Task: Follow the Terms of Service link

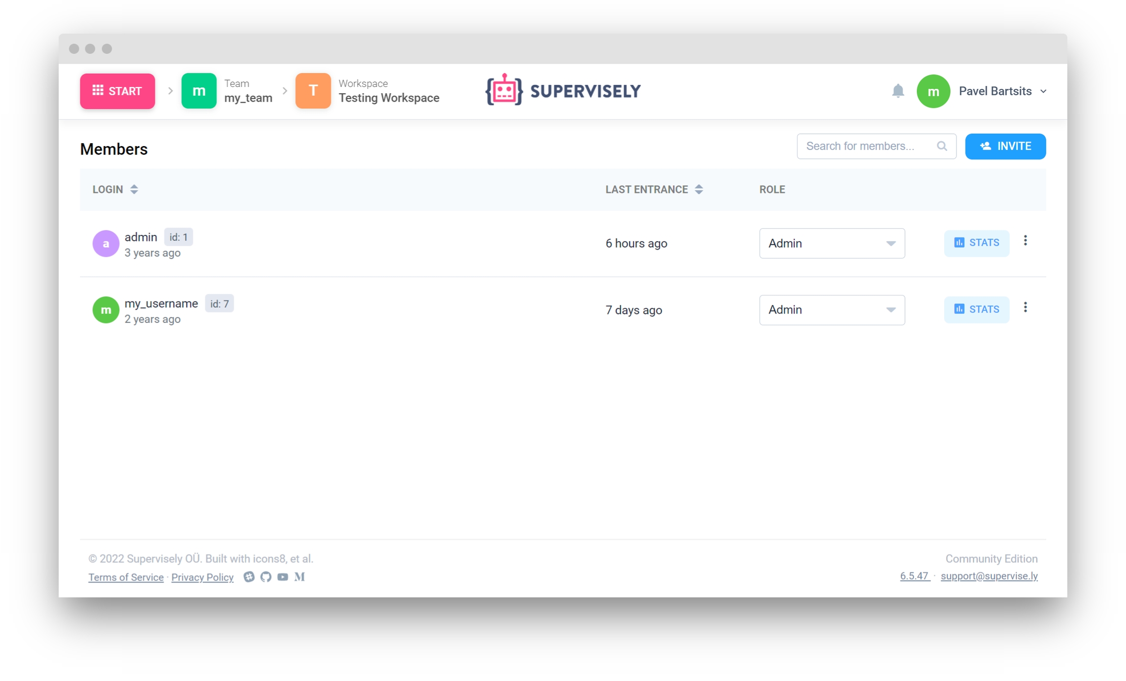Action: pyautogui.click(x=126, y=577)
